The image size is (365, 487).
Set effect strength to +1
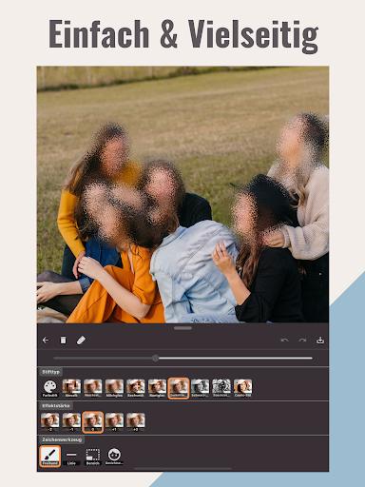click(114, 422)
